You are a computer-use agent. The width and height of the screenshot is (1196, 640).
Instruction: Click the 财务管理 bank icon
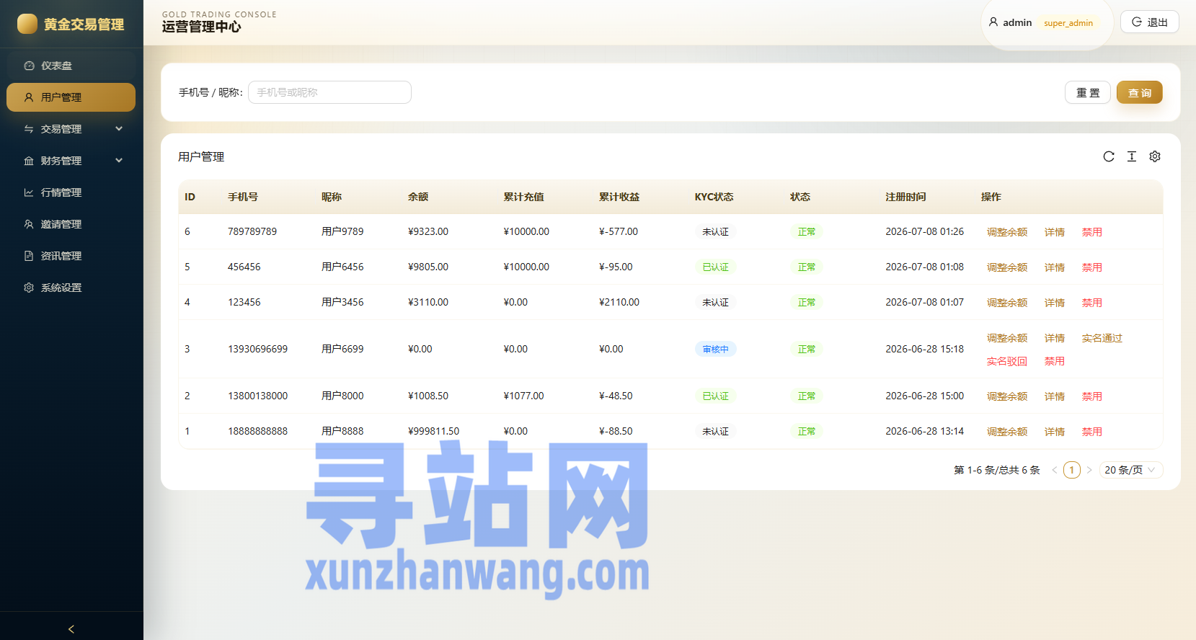point(29,161)
